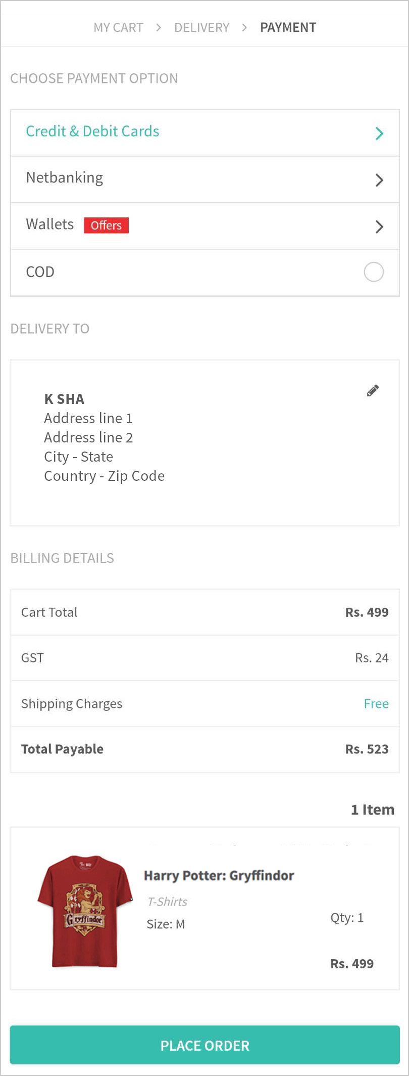Click the chevron after MY CART breadcrumb

coord(159,27)
